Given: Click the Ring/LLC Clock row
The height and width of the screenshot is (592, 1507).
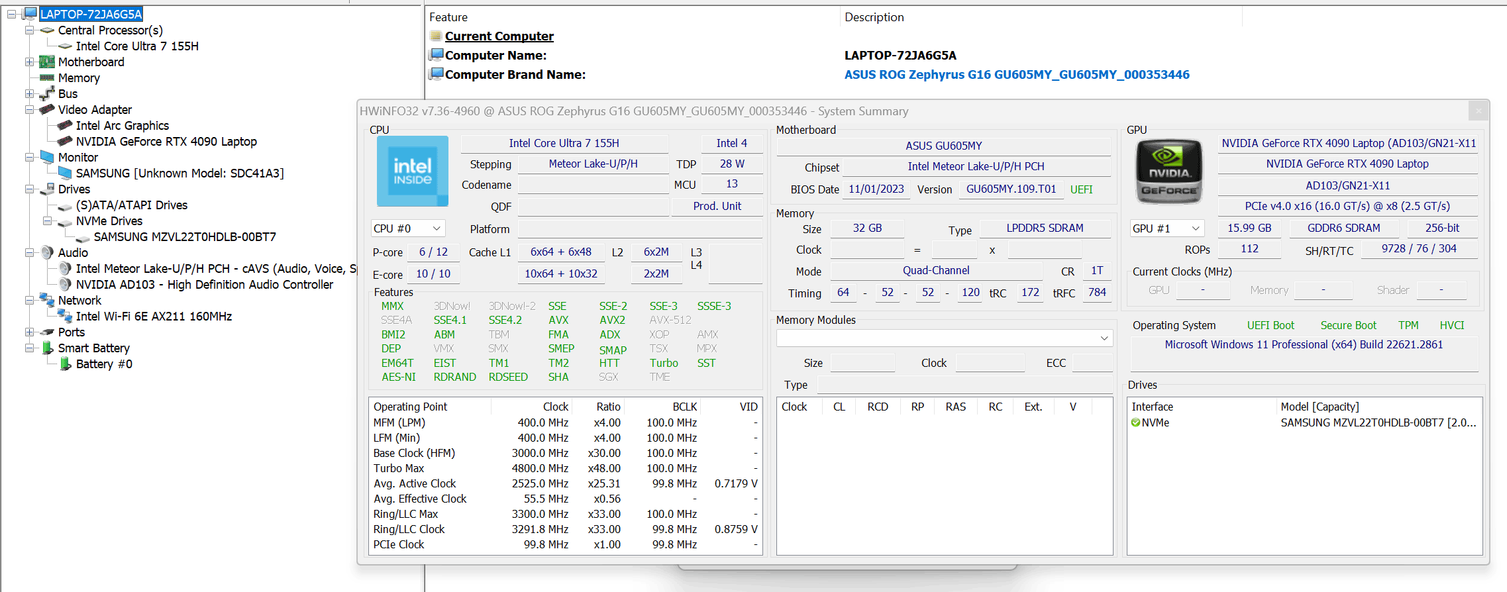Looking at the screenshot, I should 566,529.
